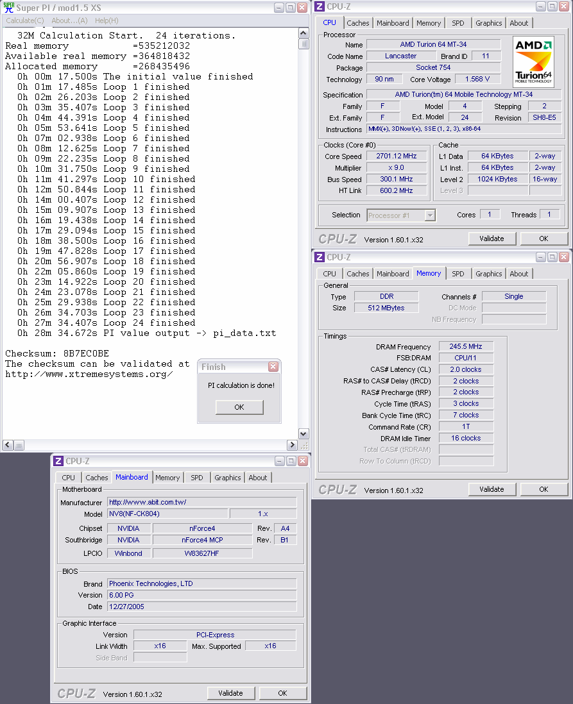The height and width of the screenshot is (704, 573).
Task: Click the Code Name Lancaster field
Action: tap(401, 56)
